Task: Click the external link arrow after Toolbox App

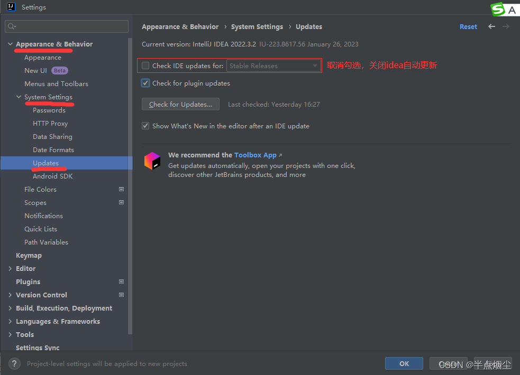Action: click(280, 155)
